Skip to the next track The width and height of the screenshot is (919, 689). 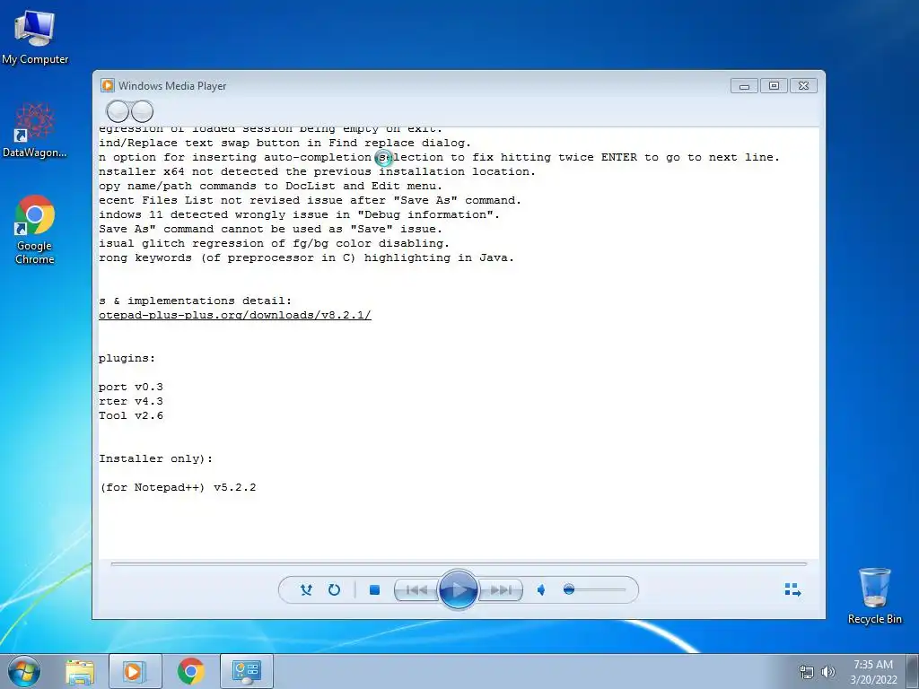click(501, 590)
